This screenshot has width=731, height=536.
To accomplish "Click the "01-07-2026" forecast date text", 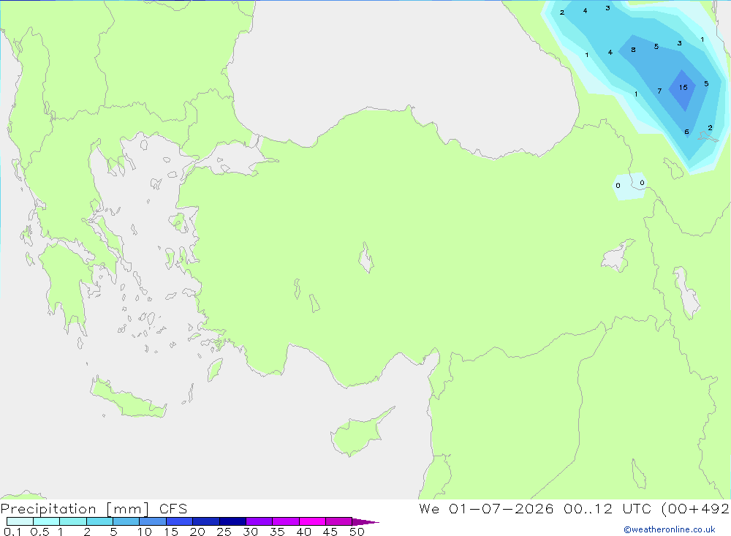I will click(501, 508).
